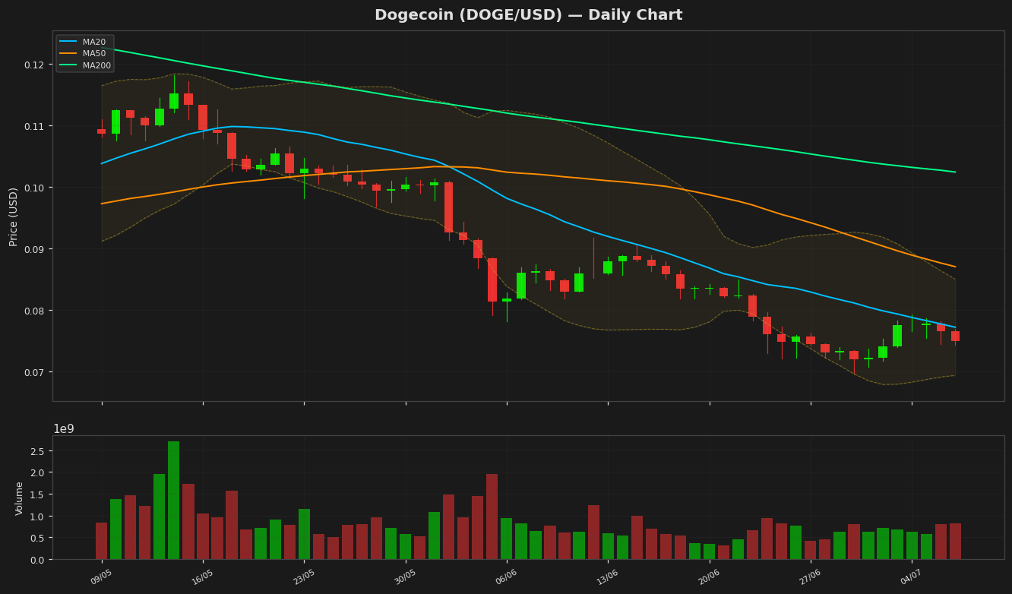Click the MA50 legend entry
The image size is (1012, 594).
pos(85,54)
